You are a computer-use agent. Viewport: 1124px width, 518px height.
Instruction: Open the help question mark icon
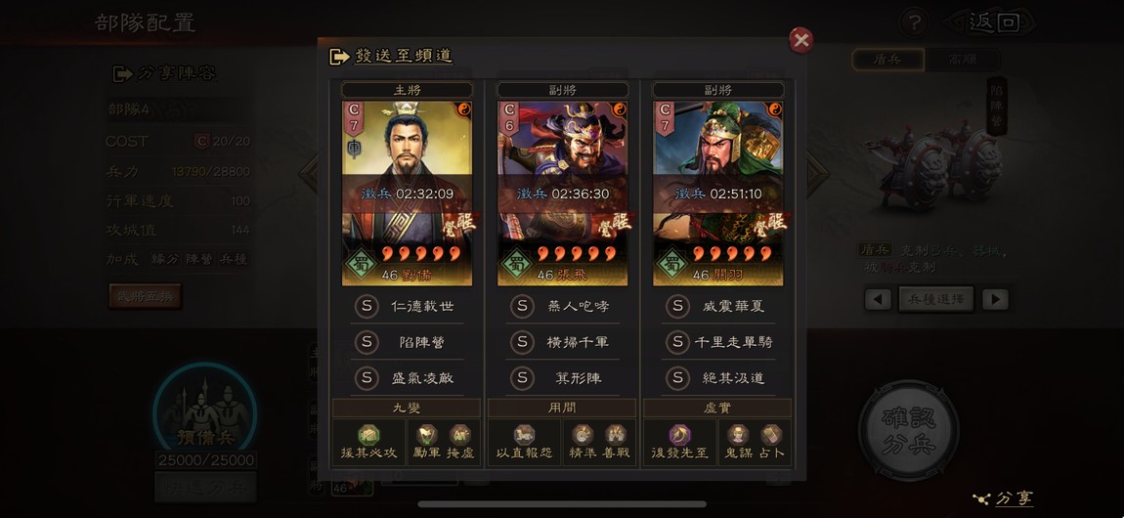(913, 22)
